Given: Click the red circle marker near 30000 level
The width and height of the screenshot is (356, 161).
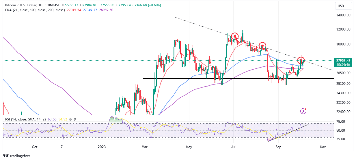Looking at the screenshot, I should [x=262, y=45].
